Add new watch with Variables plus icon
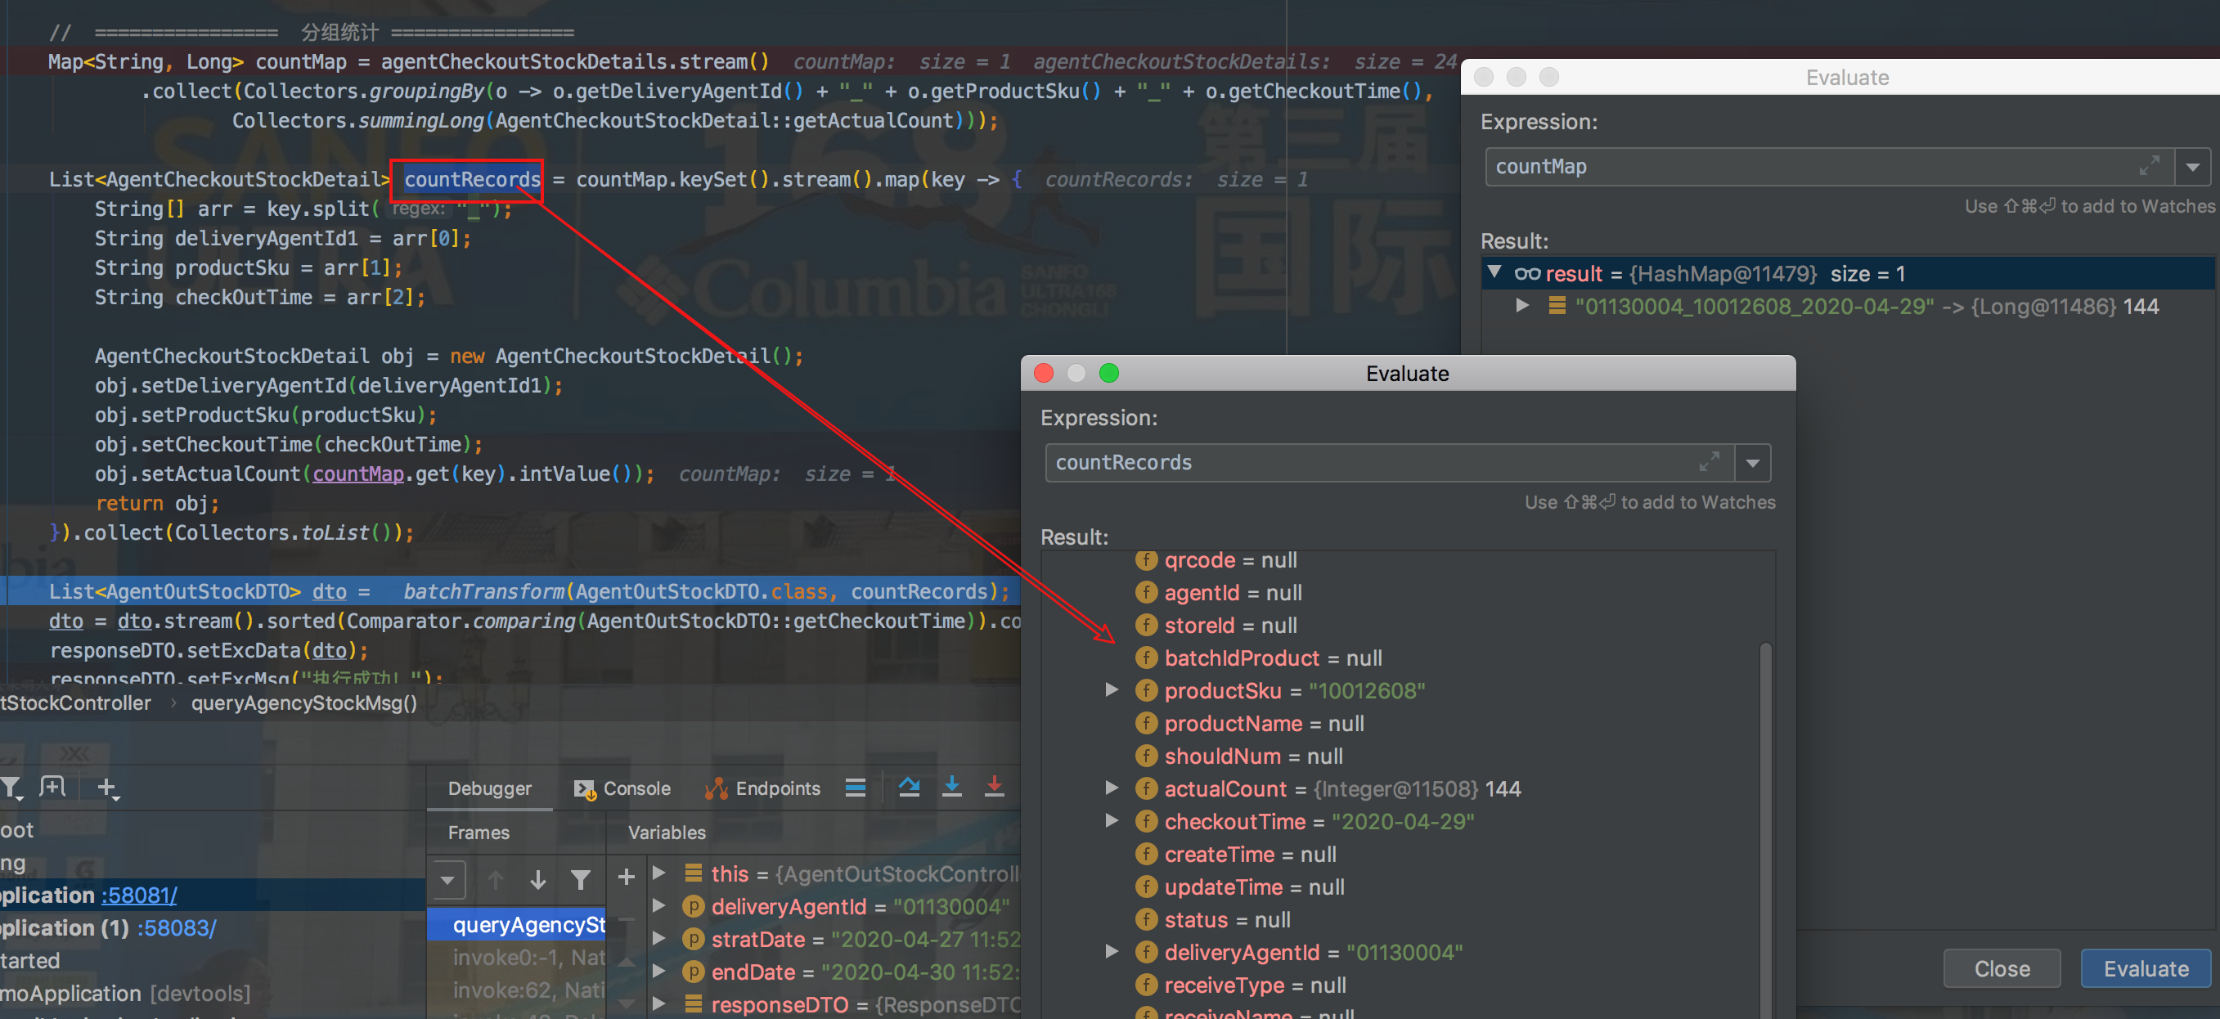This screenshot has width=2220, height=1019. [627, 877]
